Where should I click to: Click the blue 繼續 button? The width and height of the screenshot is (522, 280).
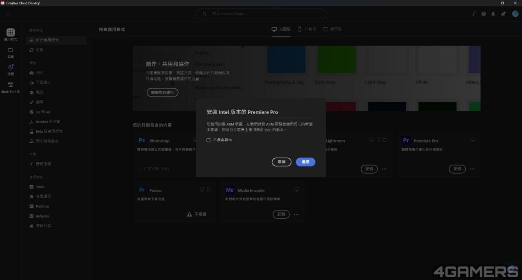point(305,162)
